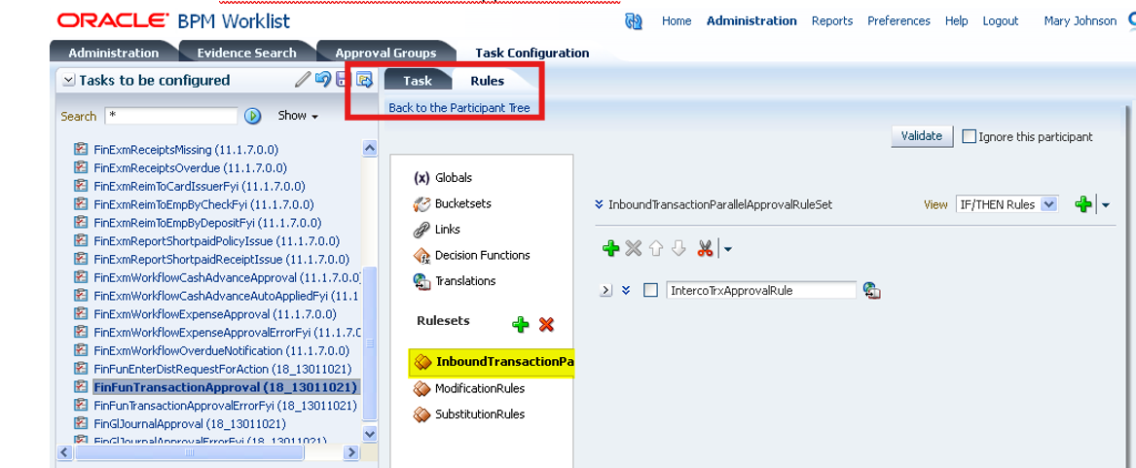Click the move rule down arrow
Viewport: 1136px width, 468px height.
coord(678,248)
